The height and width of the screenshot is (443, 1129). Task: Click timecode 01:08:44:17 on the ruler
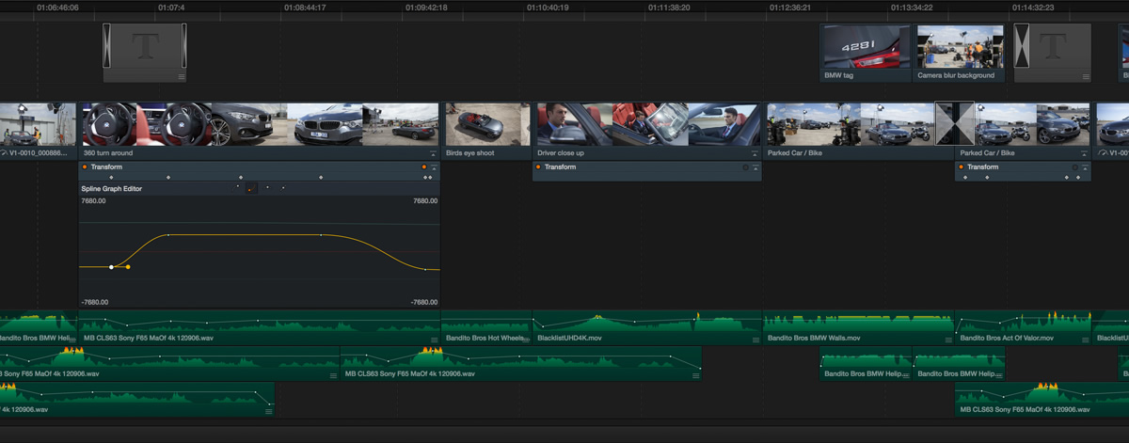click(305, 8)
